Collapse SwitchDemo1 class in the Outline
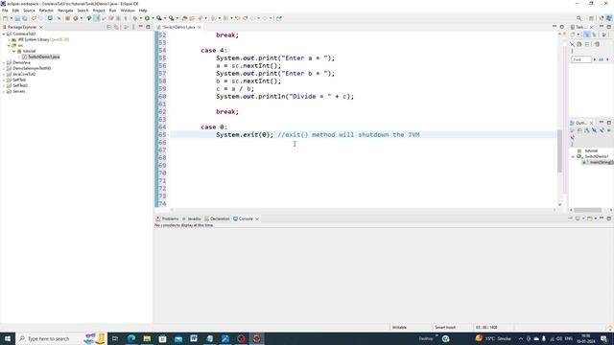The image size is (614, 345). [x=574, y=156]
